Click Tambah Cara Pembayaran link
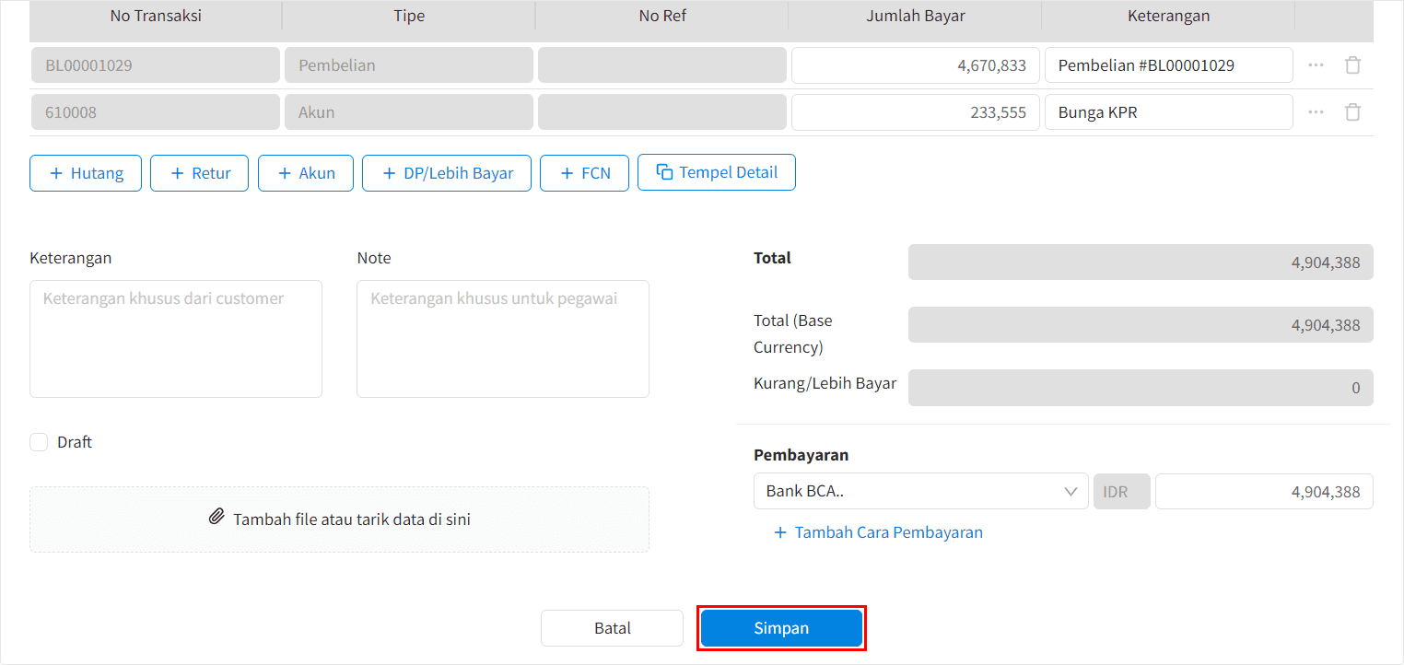The image size is (1404, 665). click(x=878, y=532)
